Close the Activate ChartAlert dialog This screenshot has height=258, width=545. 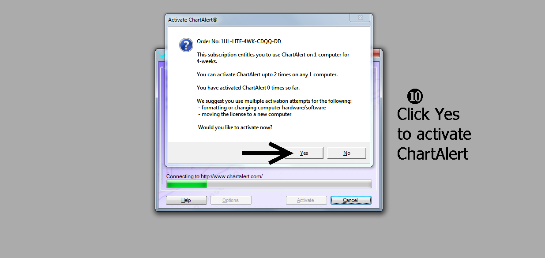(360, 18)
